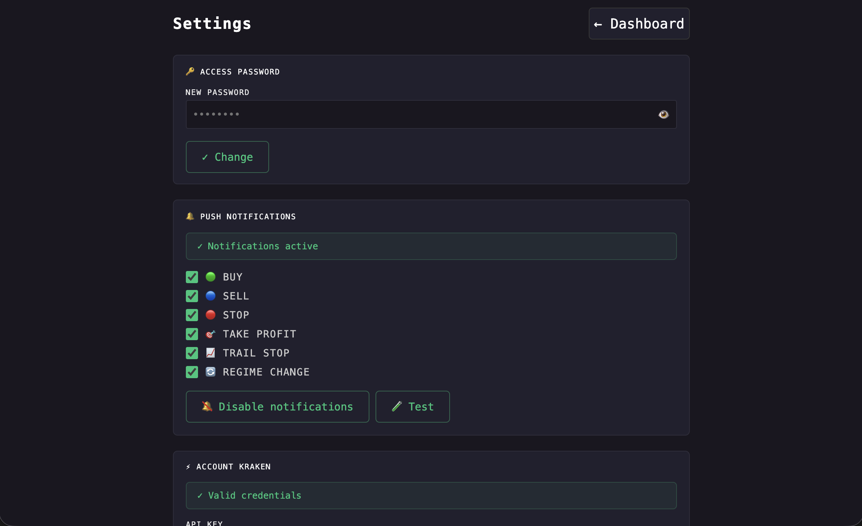Click the bell icon next to Push Notifications
Screen dimensions: 862x526
pos(190,216)
